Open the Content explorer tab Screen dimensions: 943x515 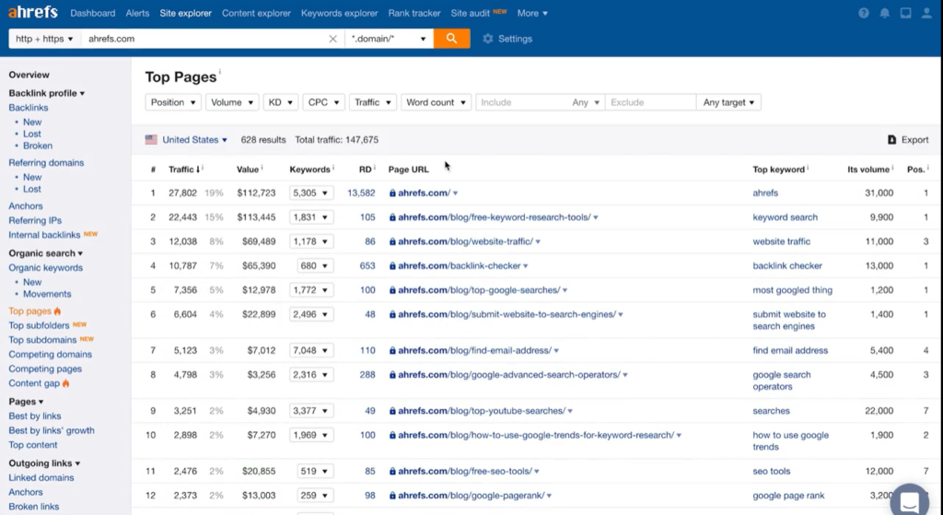point(256,13)
